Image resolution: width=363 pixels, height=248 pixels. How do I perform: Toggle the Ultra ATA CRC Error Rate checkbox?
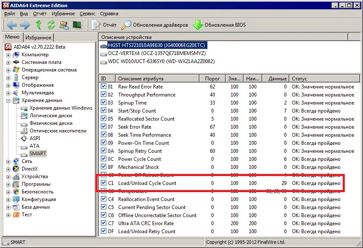click(103, 223)
